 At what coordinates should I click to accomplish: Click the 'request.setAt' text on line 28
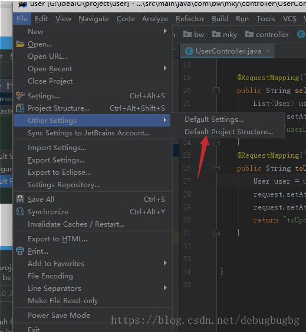coord(279,194)
